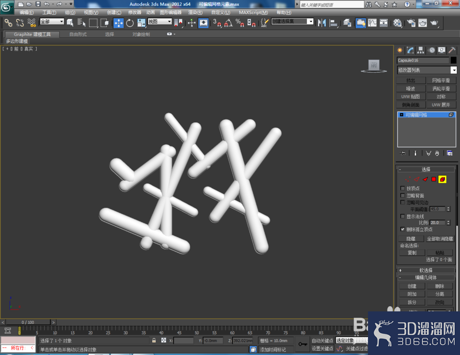Click the time slider showing 0 / 100
Image resolution: width=460 pixels, height=355 pixels.
pyautogui.click(x=28, y=322)
